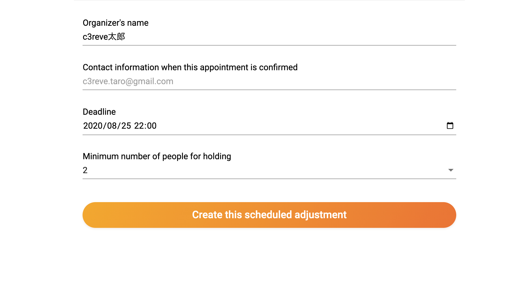Click the contact email field with c3reve.taro@gmail.com placeholder
Image resolution: width=527 pixels, height=282 pixels.
(128, 81)
